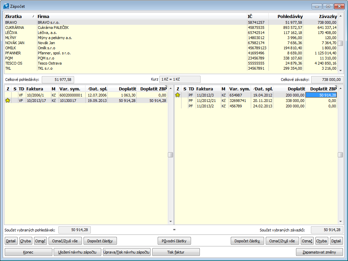Viewport: 348px width, 261px height.
Task: Click Faktura header in receivables table
Action: (x=38, y=89)
